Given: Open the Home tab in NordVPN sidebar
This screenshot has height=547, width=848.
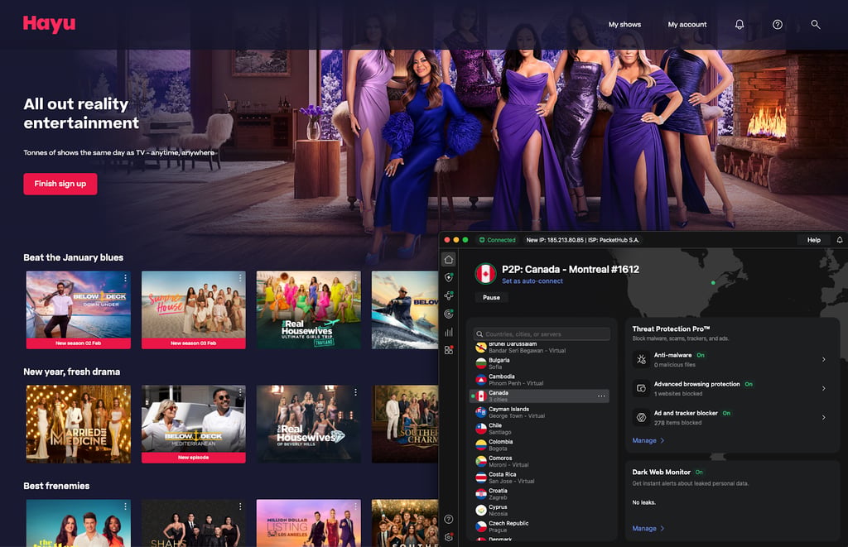Looking at the screenshot, I should tap(448, 260).
